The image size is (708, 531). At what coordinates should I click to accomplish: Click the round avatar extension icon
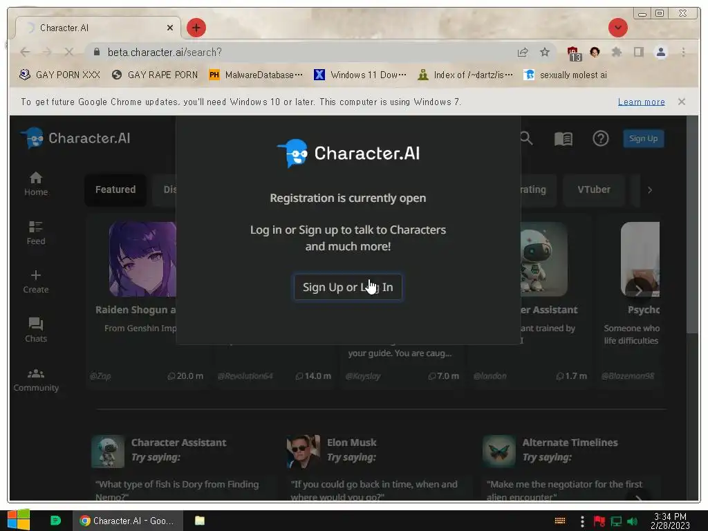click(595, 52)
